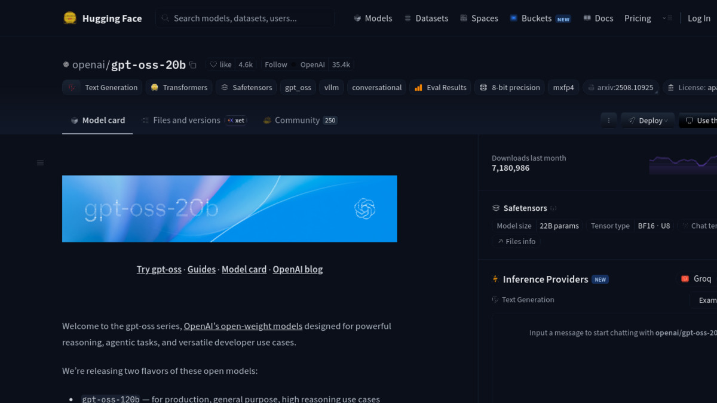Expand the more-options menu beside Pricing
Viewport: 717px width, 403px height.
(667, 19)
